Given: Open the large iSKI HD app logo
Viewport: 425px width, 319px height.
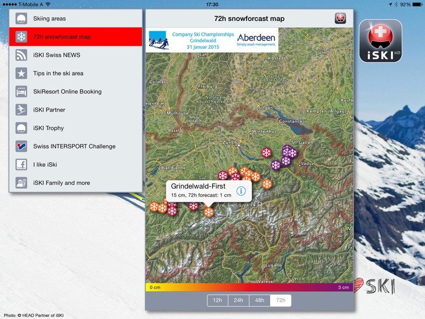Looking at the screenshot, I should [380, 41].
